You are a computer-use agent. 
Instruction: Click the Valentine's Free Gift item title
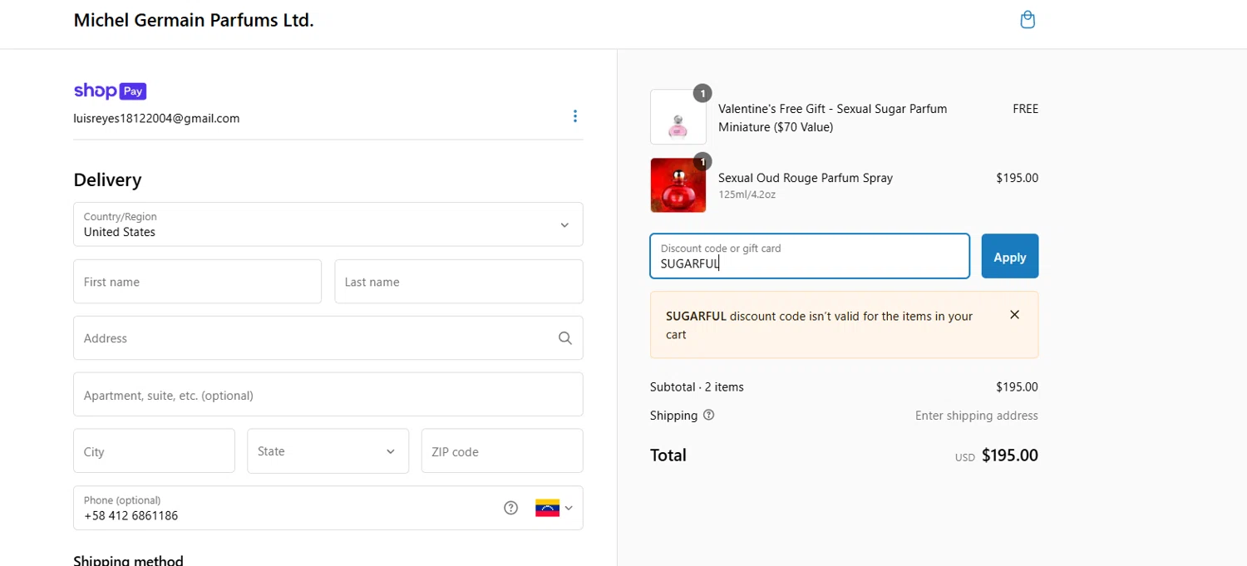point(833,118)
